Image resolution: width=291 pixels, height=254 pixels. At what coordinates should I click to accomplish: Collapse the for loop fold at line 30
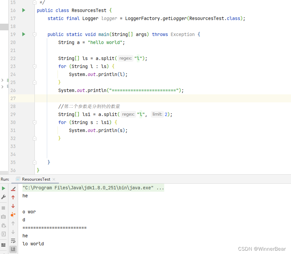coord(34,122)
